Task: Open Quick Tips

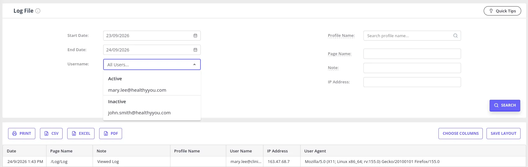Action: pos(502,11)
